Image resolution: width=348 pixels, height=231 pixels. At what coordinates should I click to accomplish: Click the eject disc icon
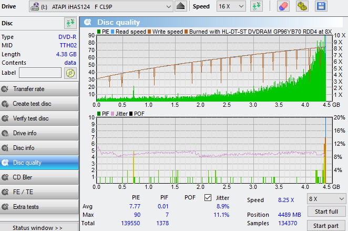click(x=181, y=6)
